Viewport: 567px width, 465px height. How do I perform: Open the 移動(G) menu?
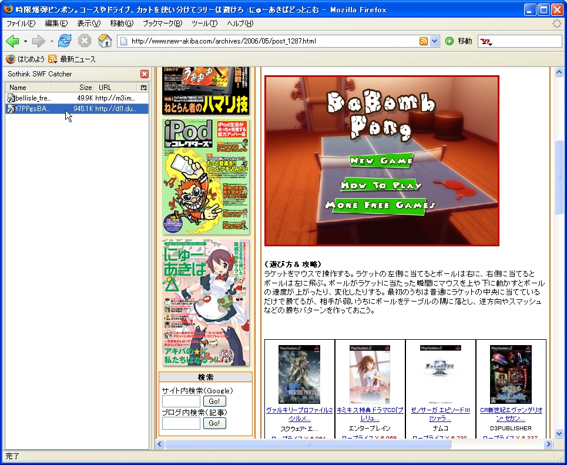[x=122, y=24]
